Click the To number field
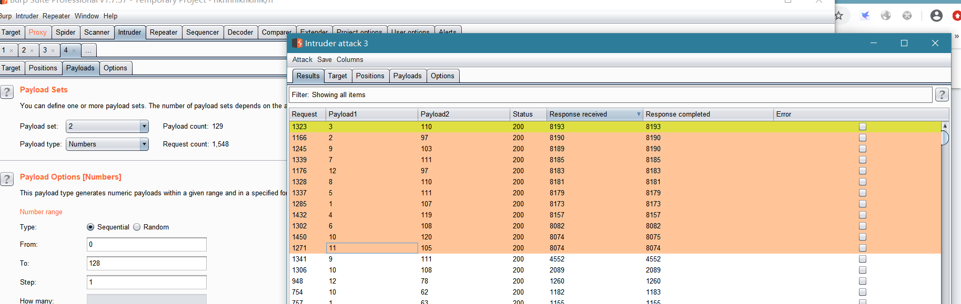 147,263
